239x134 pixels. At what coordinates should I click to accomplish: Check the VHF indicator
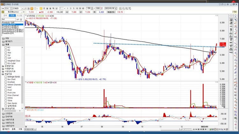pos(6,58)
